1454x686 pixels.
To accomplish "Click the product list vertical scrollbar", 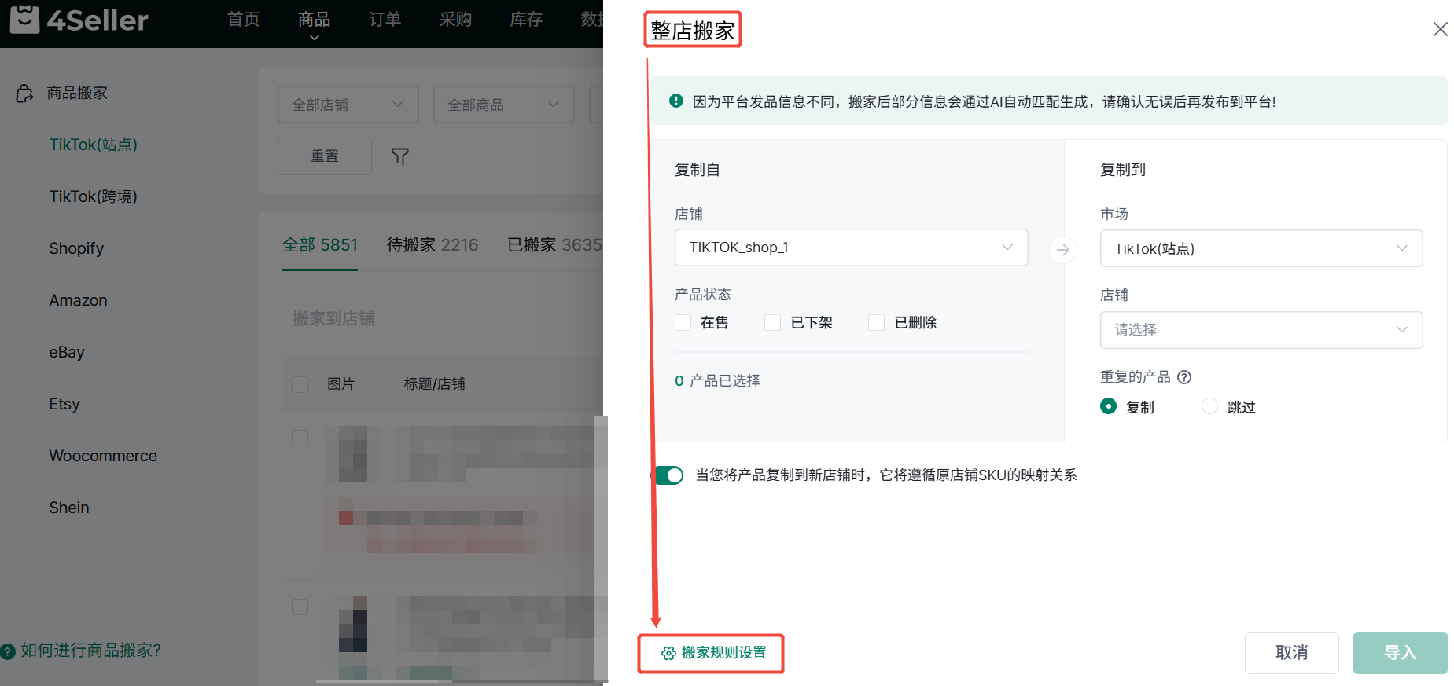I will 601,548.
